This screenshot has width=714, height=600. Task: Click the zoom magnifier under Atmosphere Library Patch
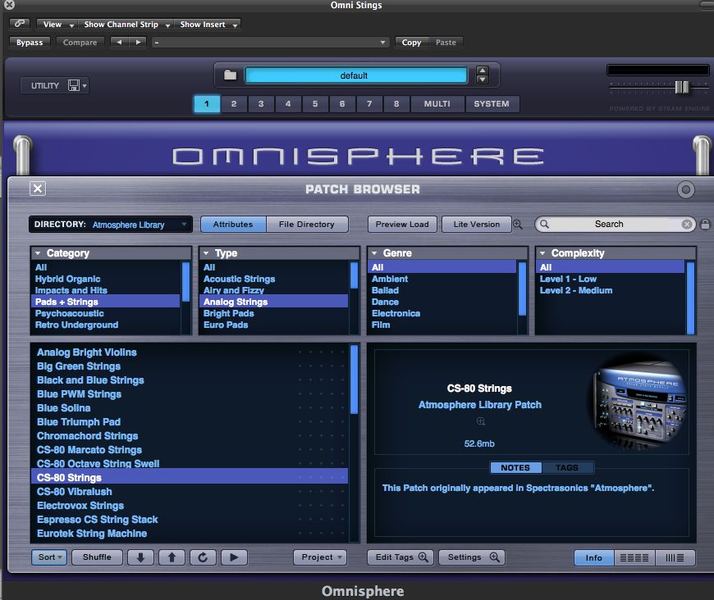pos(480,421)
